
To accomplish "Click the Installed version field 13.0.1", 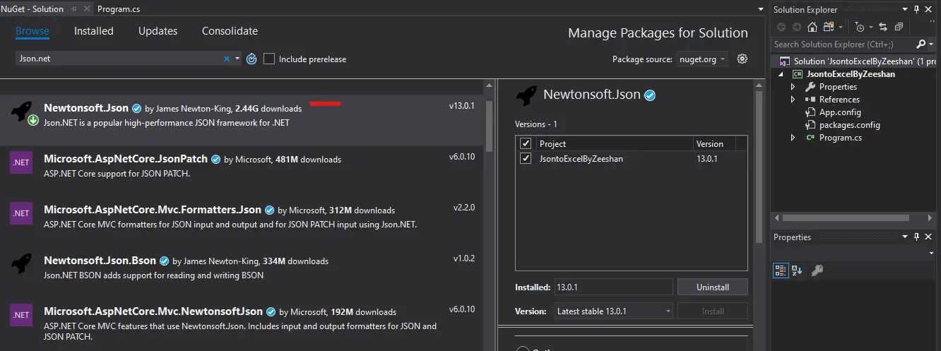I will coord(612,287).
